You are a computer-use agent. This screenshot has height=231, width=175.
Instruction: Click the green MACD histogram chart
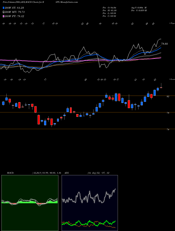30,203
